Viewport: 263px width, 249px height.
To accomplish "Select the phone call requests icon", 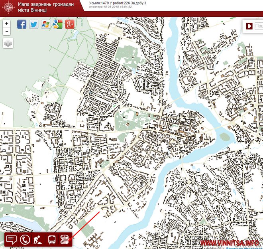I will pyautogui.click(x=25, y=240).
